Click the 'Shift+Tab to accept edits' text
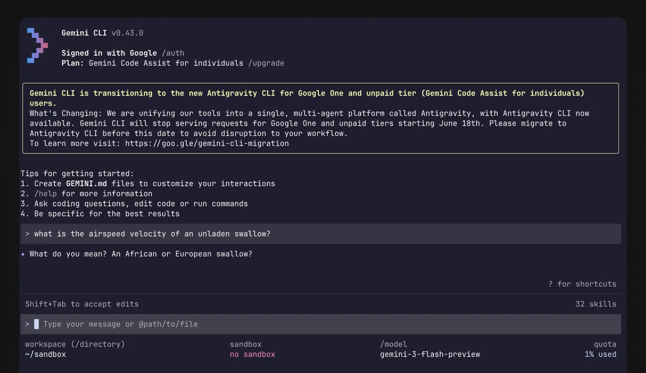This screenshot has height=373, width=646. click(x=82, y=304)
